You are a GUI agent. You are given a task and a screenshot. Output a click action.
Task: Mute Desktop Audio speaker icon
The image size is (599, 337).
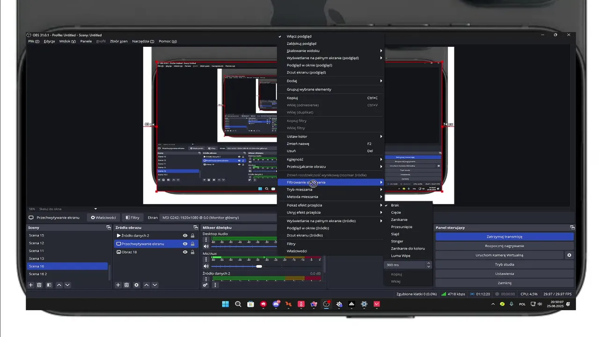coord(206,246)
